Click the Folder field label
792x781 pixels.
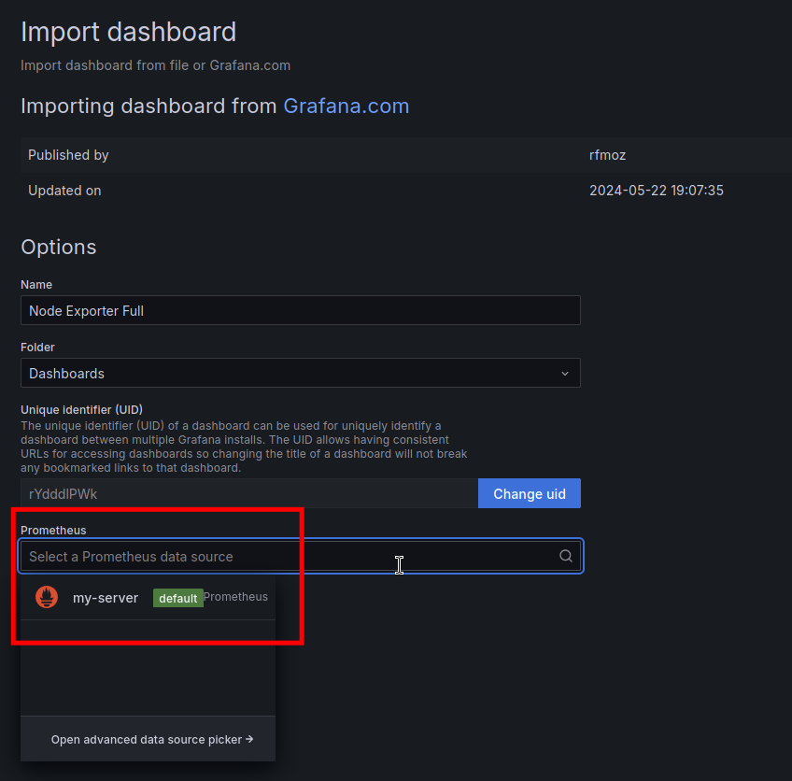tap(37, 347)
